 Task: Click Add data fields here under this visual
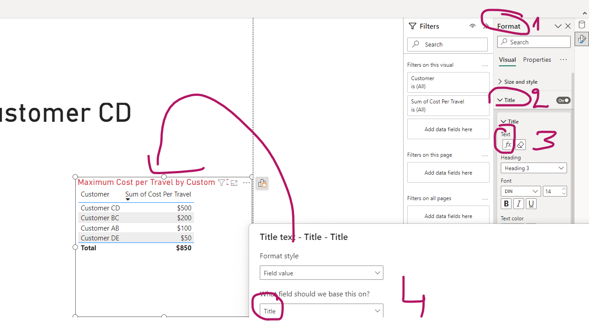pyautogui.click(x=448, y=129)
